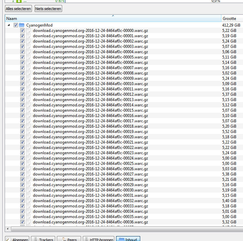243x241 pixels.
Task: Uncheck file ending 00012.warc.gz
Action: coord(22,94)
